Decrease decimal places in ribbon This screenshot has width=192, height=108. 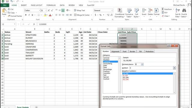111,15
